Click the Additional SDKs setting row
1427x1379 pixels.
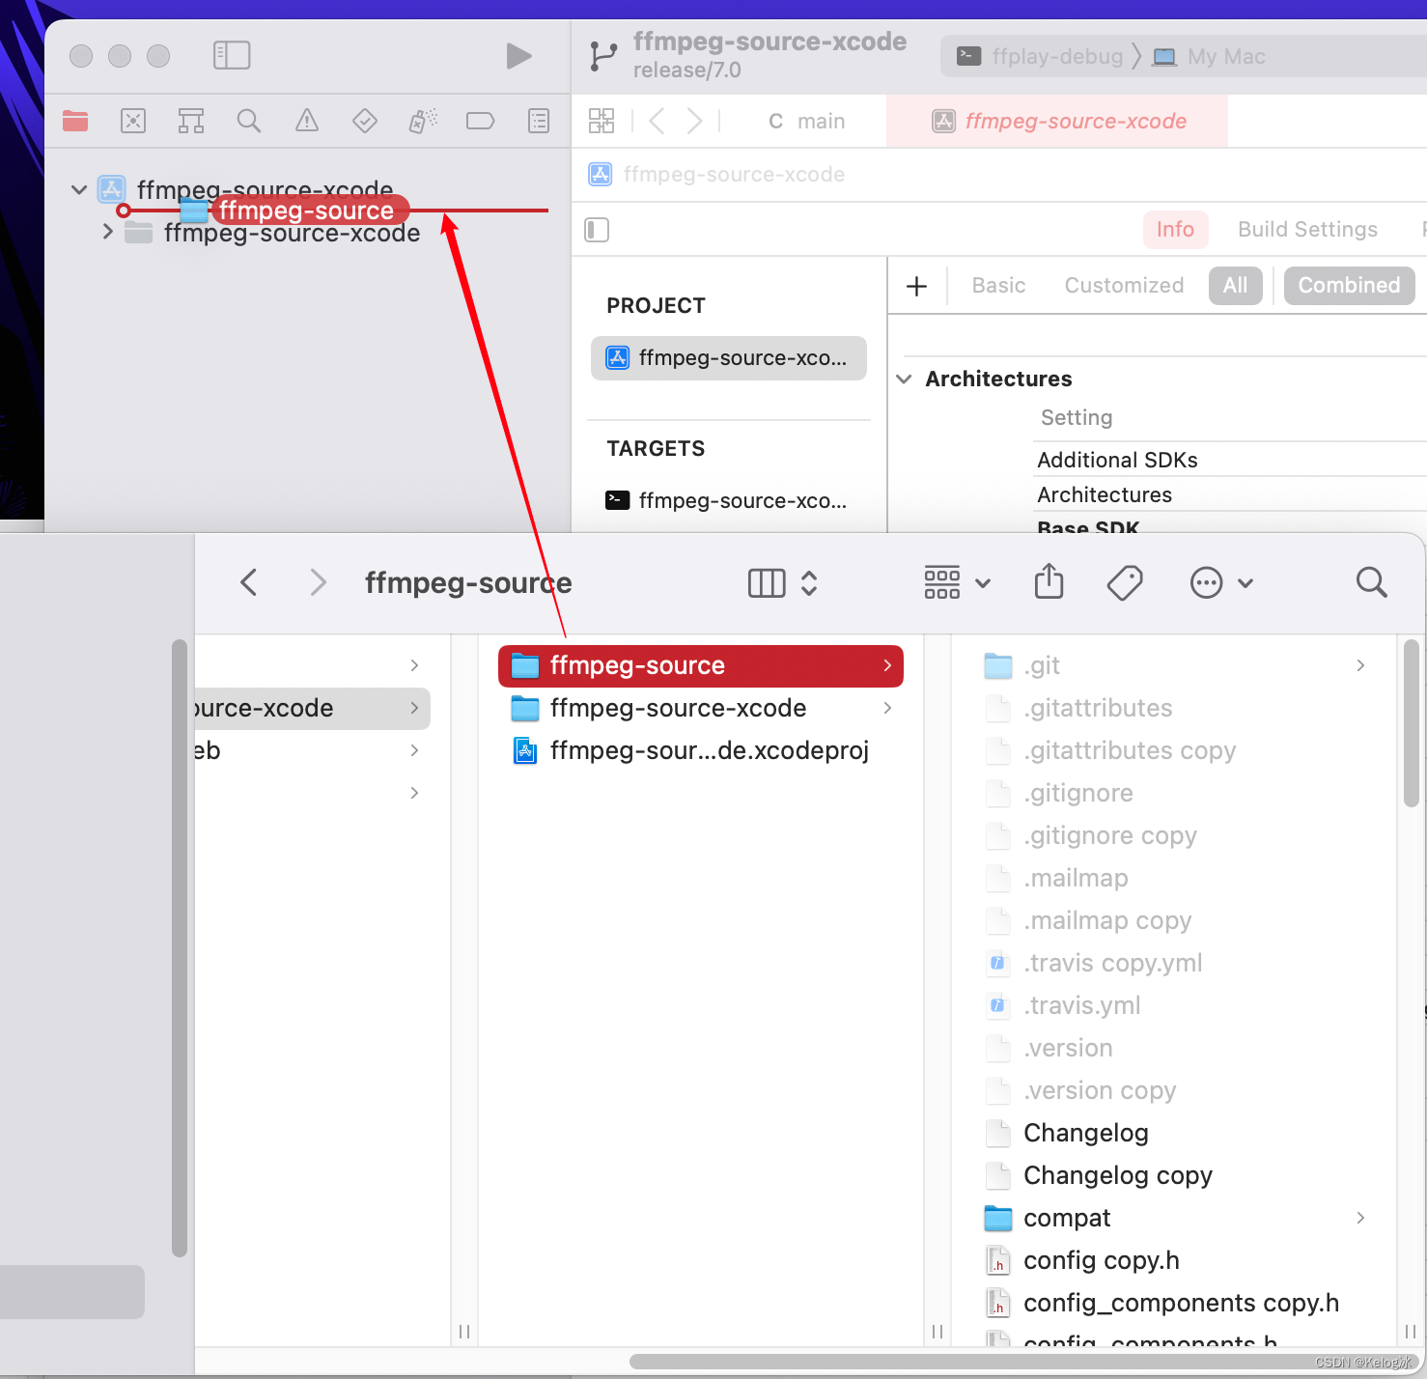coord(1230,460)
